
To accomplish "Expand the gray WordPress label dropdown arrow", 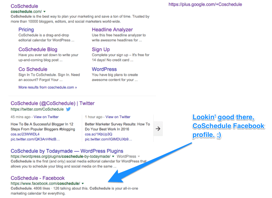I will click(139, 156).
